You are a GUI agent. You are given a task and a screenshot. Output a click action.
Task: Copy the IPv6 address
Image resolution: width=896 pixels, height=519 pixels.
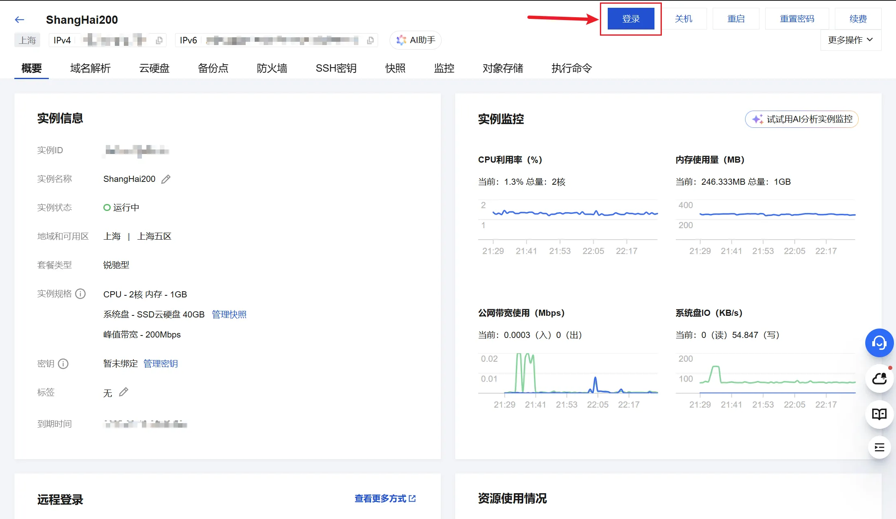[x=370, y=40]
